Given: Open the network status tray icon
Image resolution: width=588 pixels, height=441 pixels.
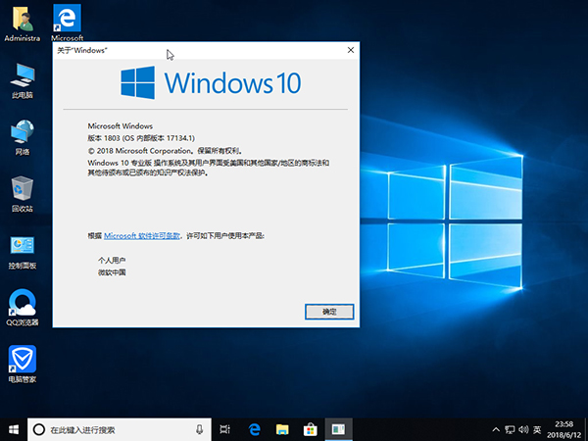Looking at the screenshot, I should click(x=510, y=430).
